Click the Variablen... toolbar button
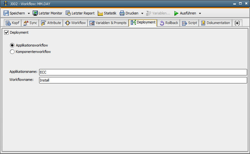This screenshot has width=250, height=154. 158,13
